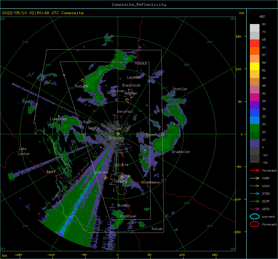Pick the light gray 80–70 dBZ swatch
278x259 pixels.
coord(255,28)
